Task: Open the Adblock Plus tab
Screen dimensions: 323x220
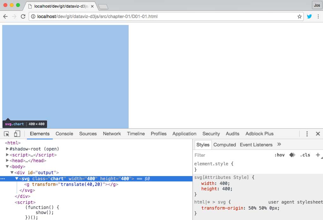Action: tap(259, 134)
